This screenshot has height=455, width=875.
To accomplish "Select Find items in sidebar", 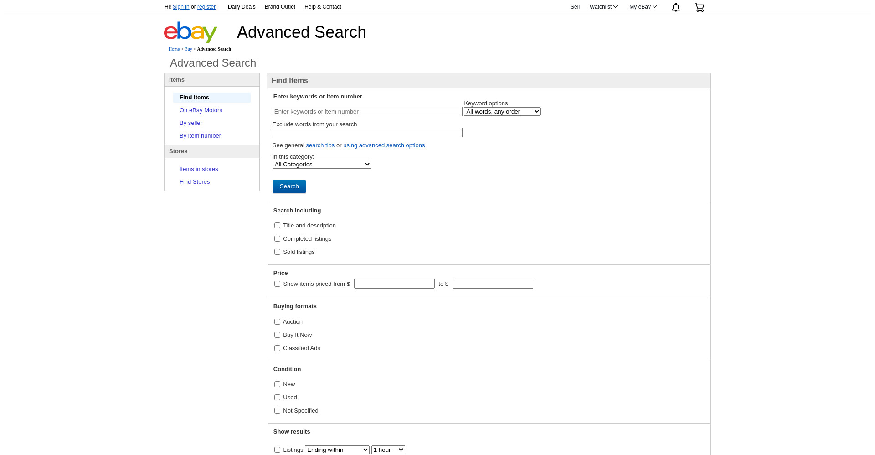I will pos(212,98).
